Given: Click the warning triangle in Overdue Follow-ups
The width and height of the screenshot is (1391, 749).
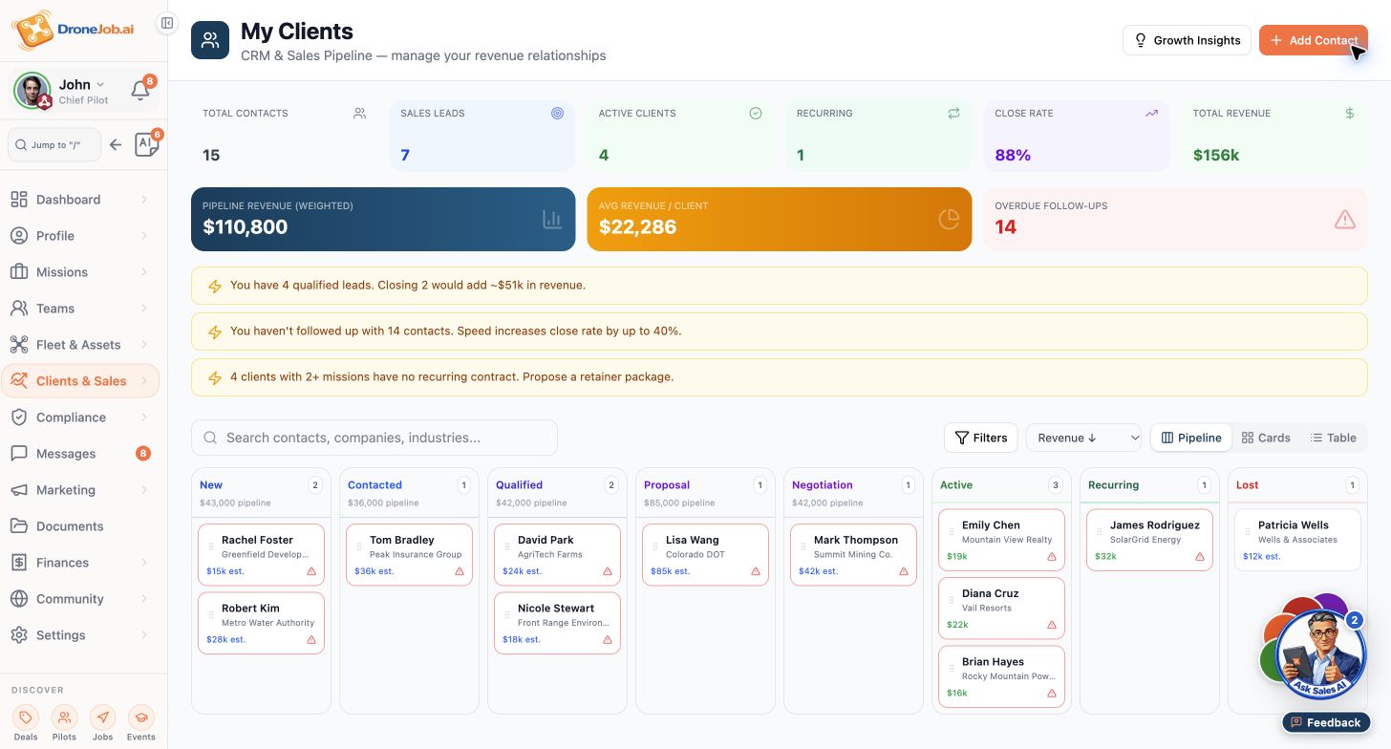Looking at the screenshot, I should (x=1344, y=220).
